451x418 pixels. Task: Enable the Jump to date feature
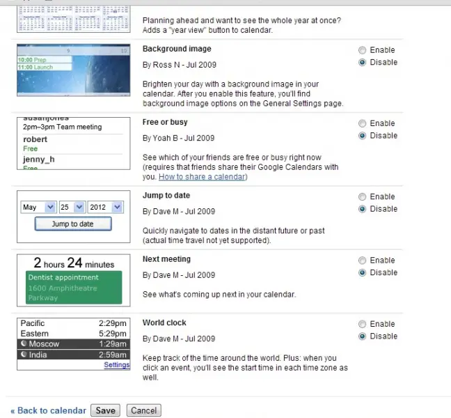pos(362,197)
